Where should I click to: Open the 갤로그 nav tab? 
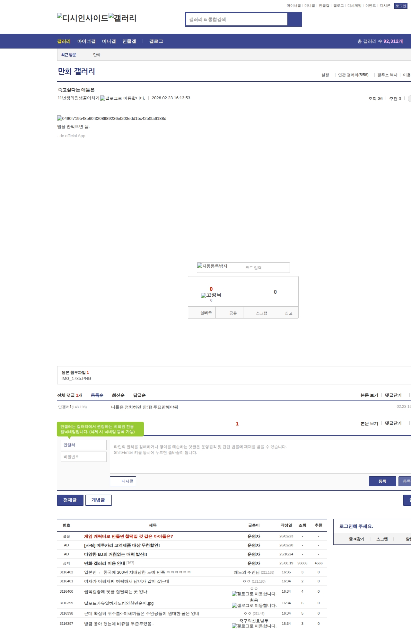click(156, 41)
